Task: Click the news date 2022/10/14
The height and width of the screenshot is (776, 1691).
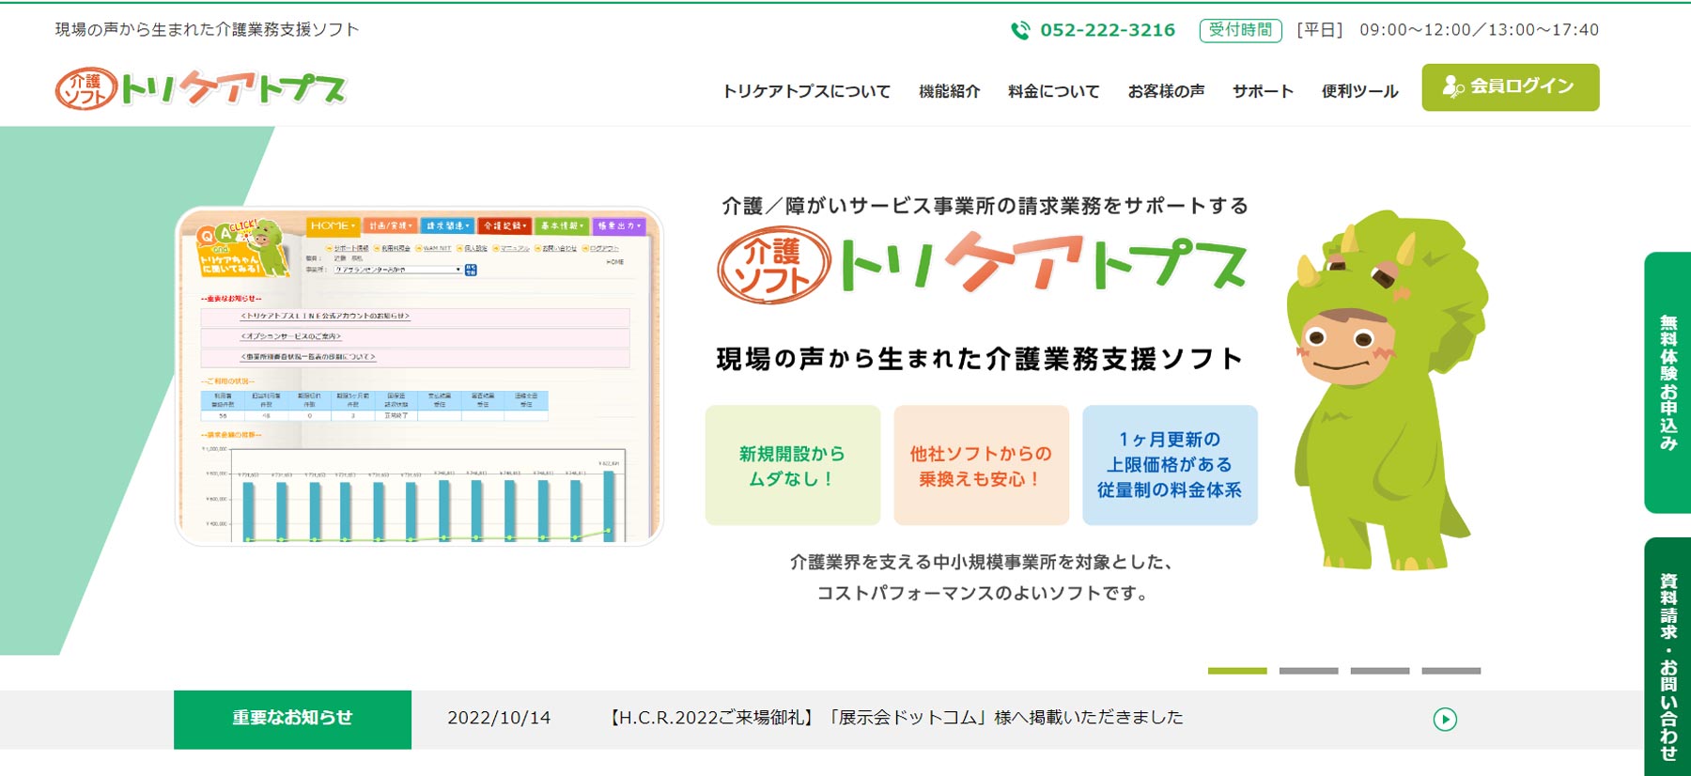Action: 499,718
